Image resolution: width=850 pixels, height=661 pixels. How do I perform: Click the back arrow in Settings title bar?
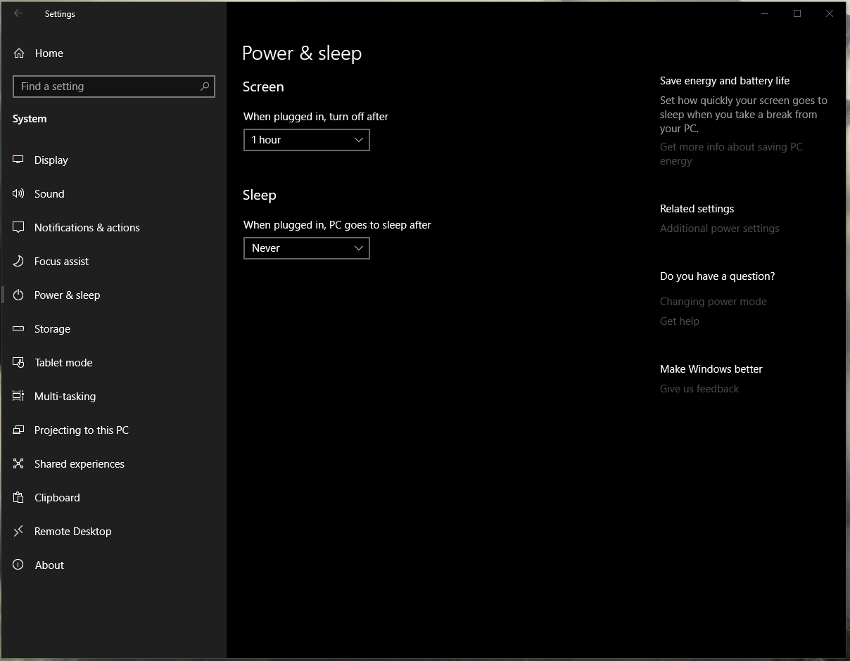tap(18, 13)
